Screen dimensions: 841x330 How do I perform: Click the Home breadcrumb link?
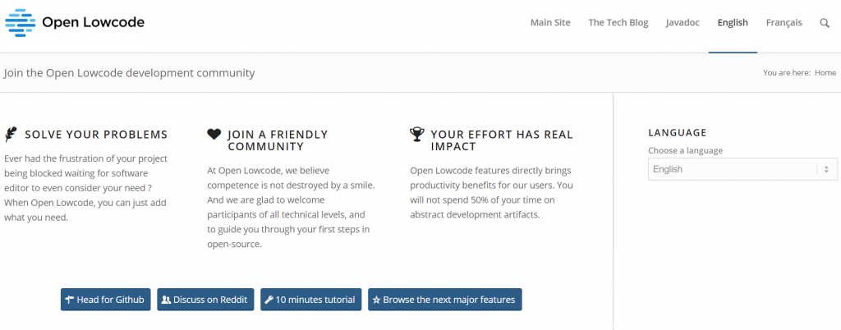click(825, 73)
